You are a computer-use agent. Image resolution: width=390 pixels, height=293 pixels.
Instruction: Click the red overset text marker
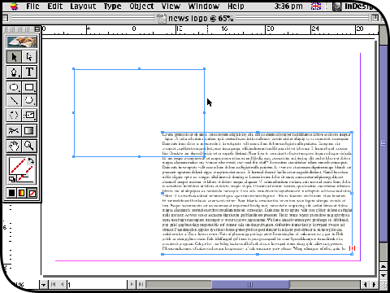(x=352, y=248)
